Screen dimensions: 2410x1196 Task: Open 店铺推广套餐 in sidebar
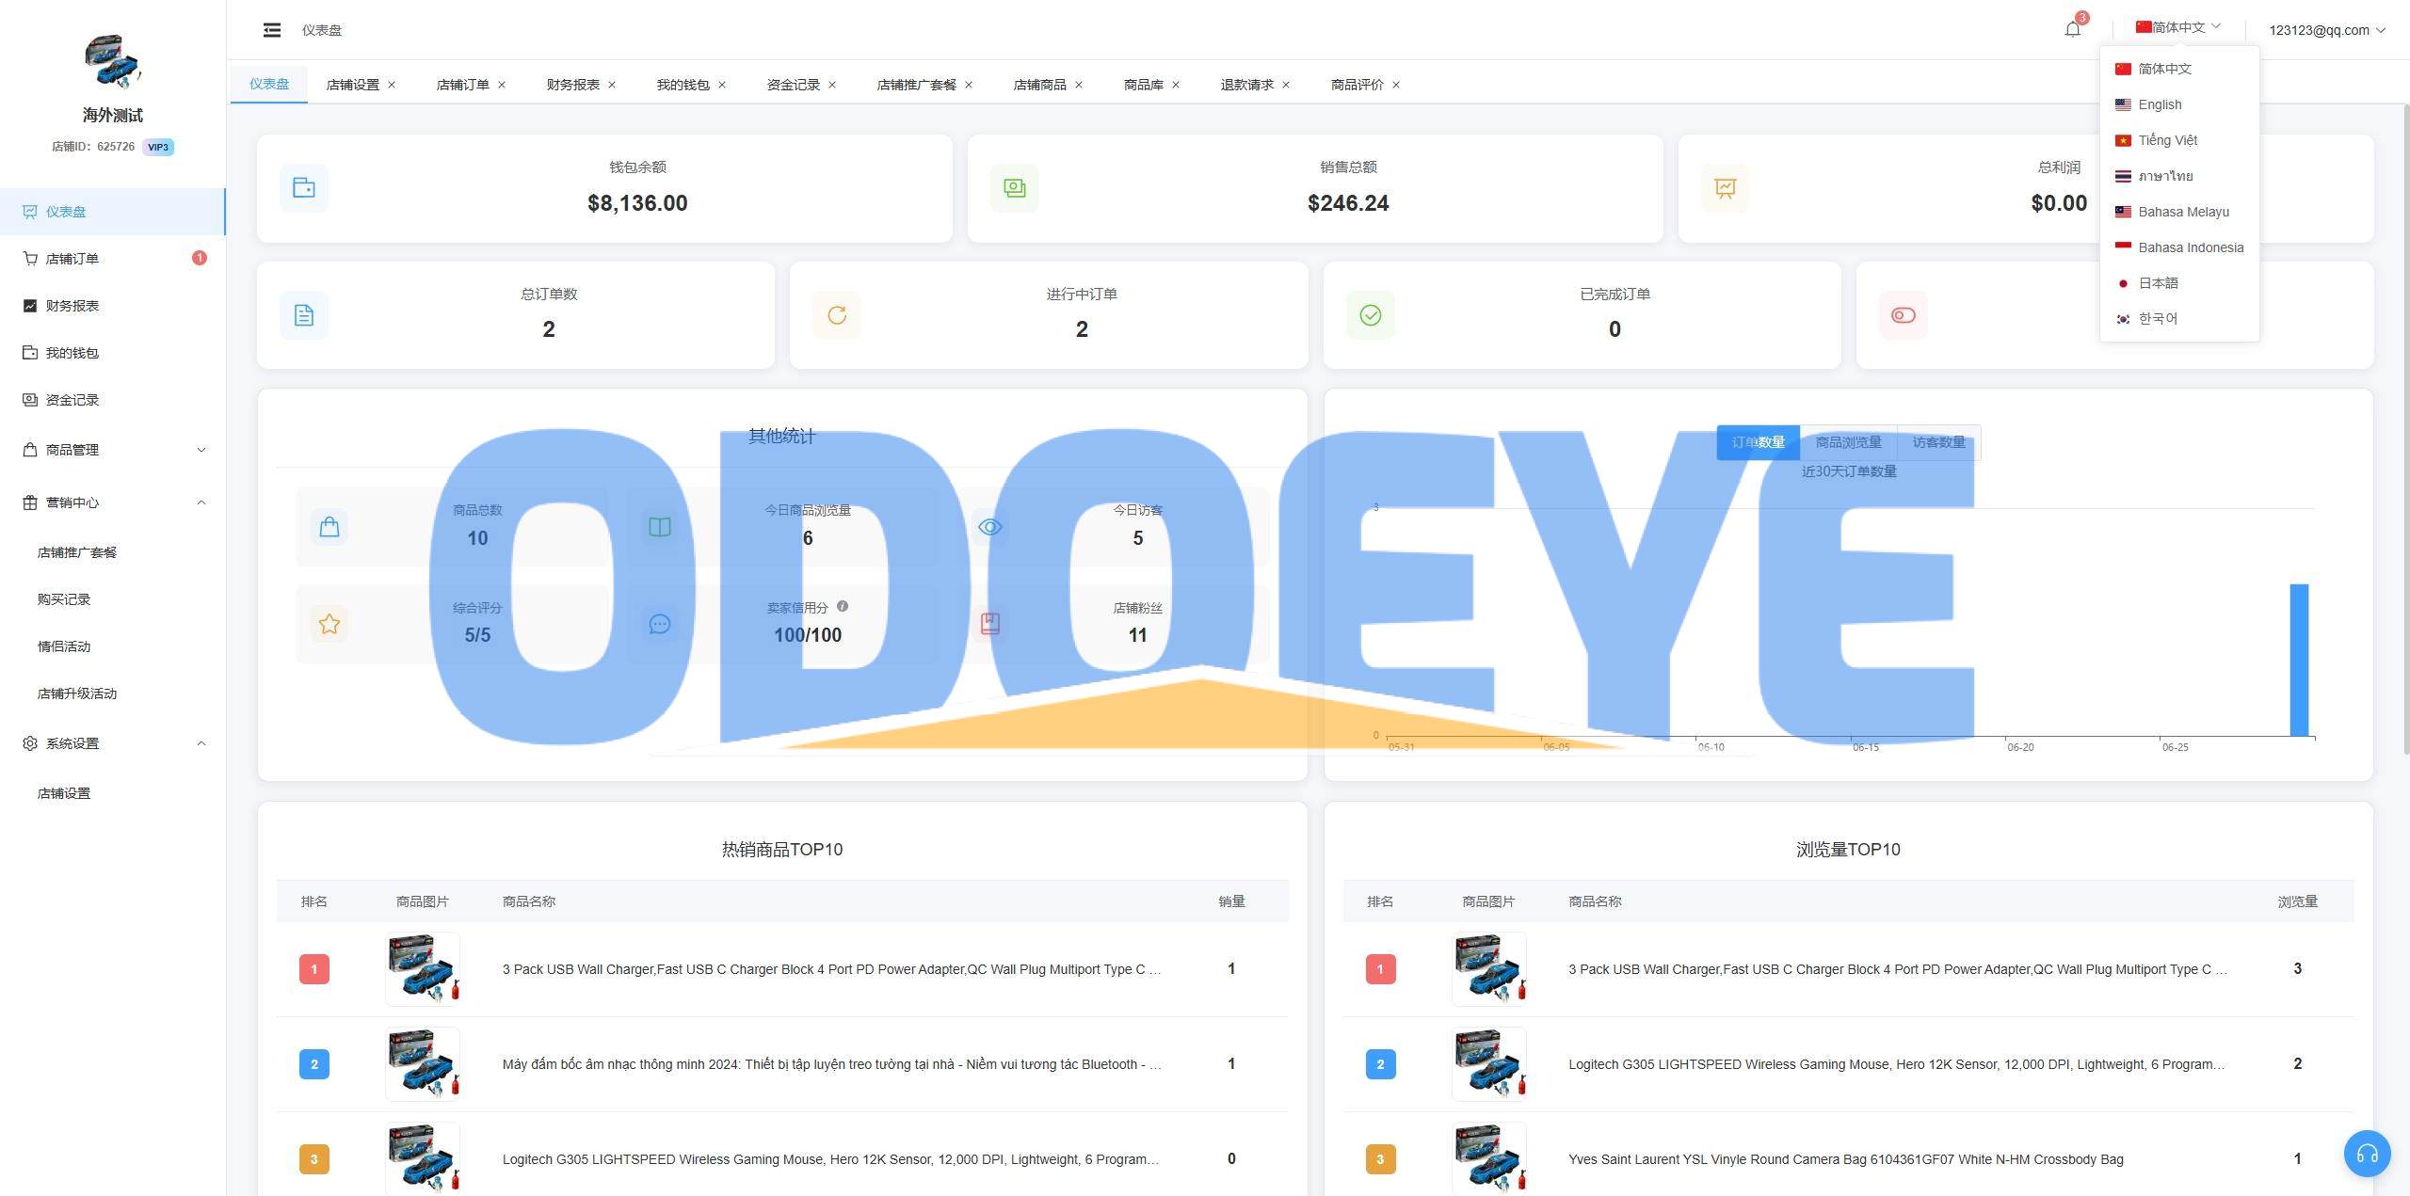click(77, 552)
